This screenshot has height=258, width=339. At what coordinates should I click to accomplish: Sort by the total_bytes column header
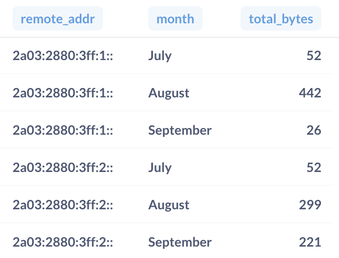click(281, 19)
